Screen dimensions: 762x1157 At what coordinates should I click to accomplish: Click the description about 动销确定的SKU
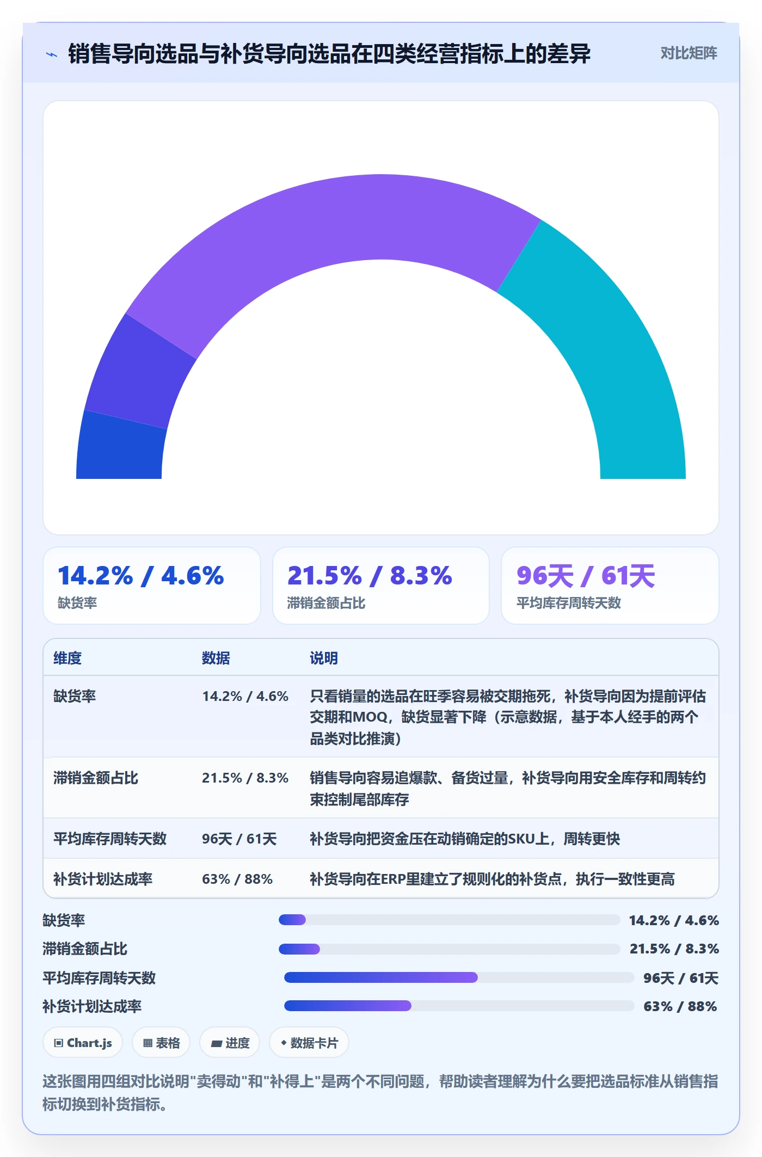tap(465, 839)
